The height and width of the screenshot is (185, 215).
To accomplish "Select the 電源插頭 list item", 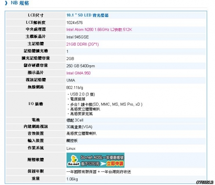I will pos(78,99).
